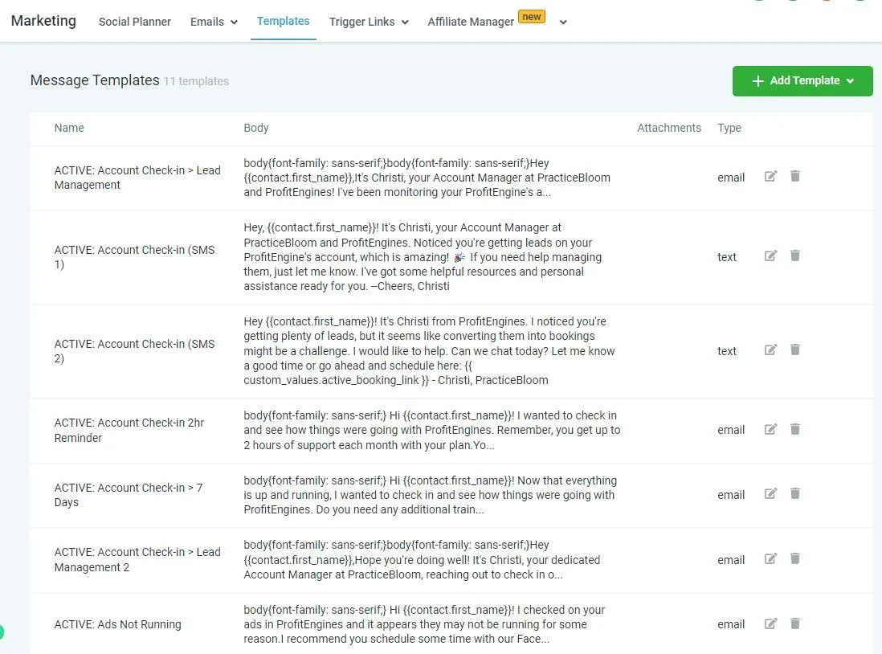This screenshot has width=882, height=654.
Task: Switch to the Templates tab
Action: (x=283, y=22)
